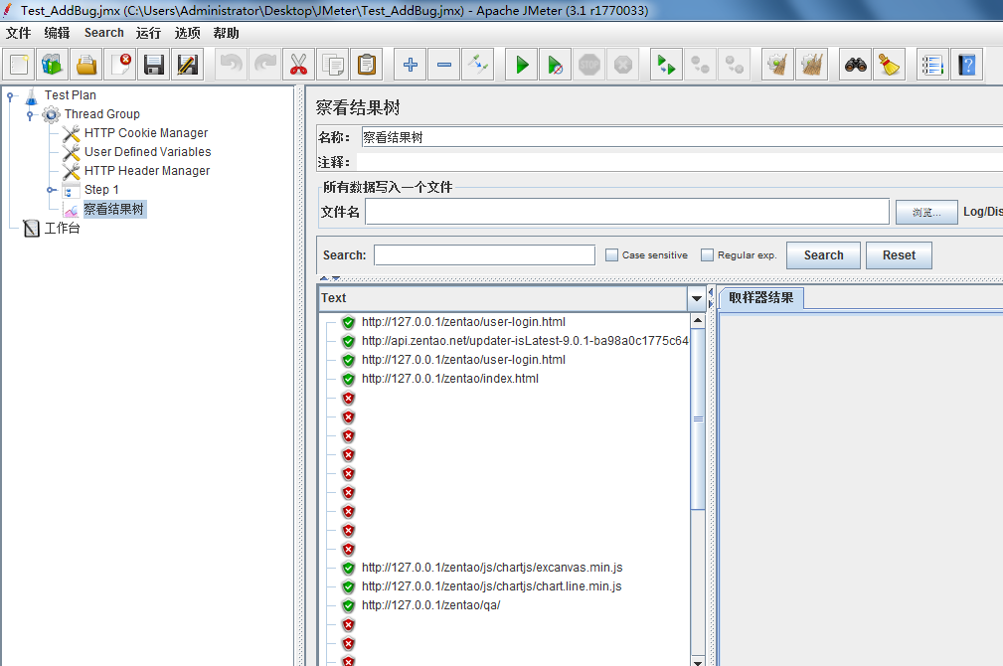
Task: Click the Search text input field
Action: pyautogui.click(x=484, y=255)
